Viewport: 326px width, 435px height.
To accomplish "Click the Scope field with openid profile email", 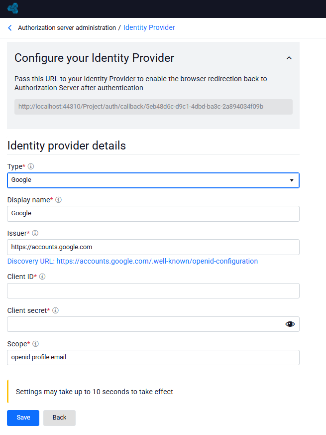I will 153,357.
